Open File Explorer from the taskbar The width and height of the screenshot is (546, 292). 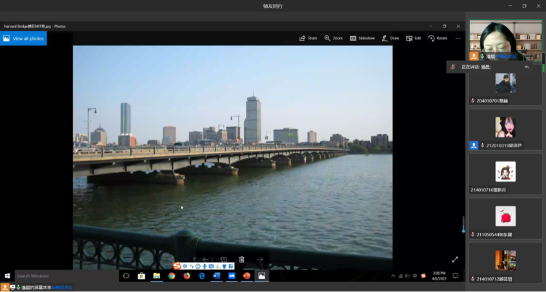tap(156, 276)
